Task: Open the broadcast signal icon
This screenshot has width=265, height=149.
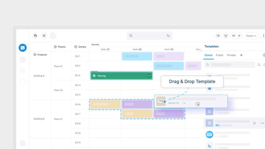Action: click(226, 36)
